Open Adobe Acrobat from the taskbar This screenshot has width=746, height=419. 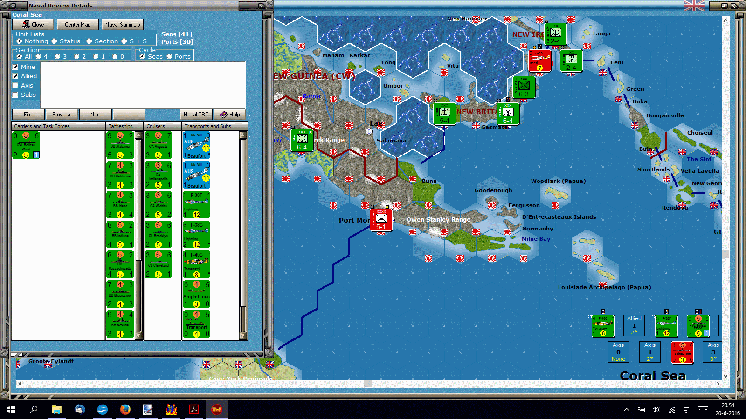[x=193, y=410]
